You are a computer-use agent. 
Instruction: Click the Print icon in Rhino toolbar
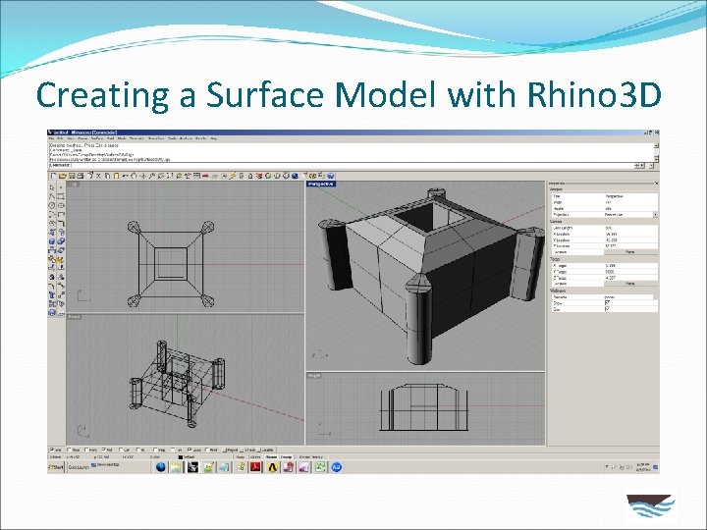coord(81,176)
